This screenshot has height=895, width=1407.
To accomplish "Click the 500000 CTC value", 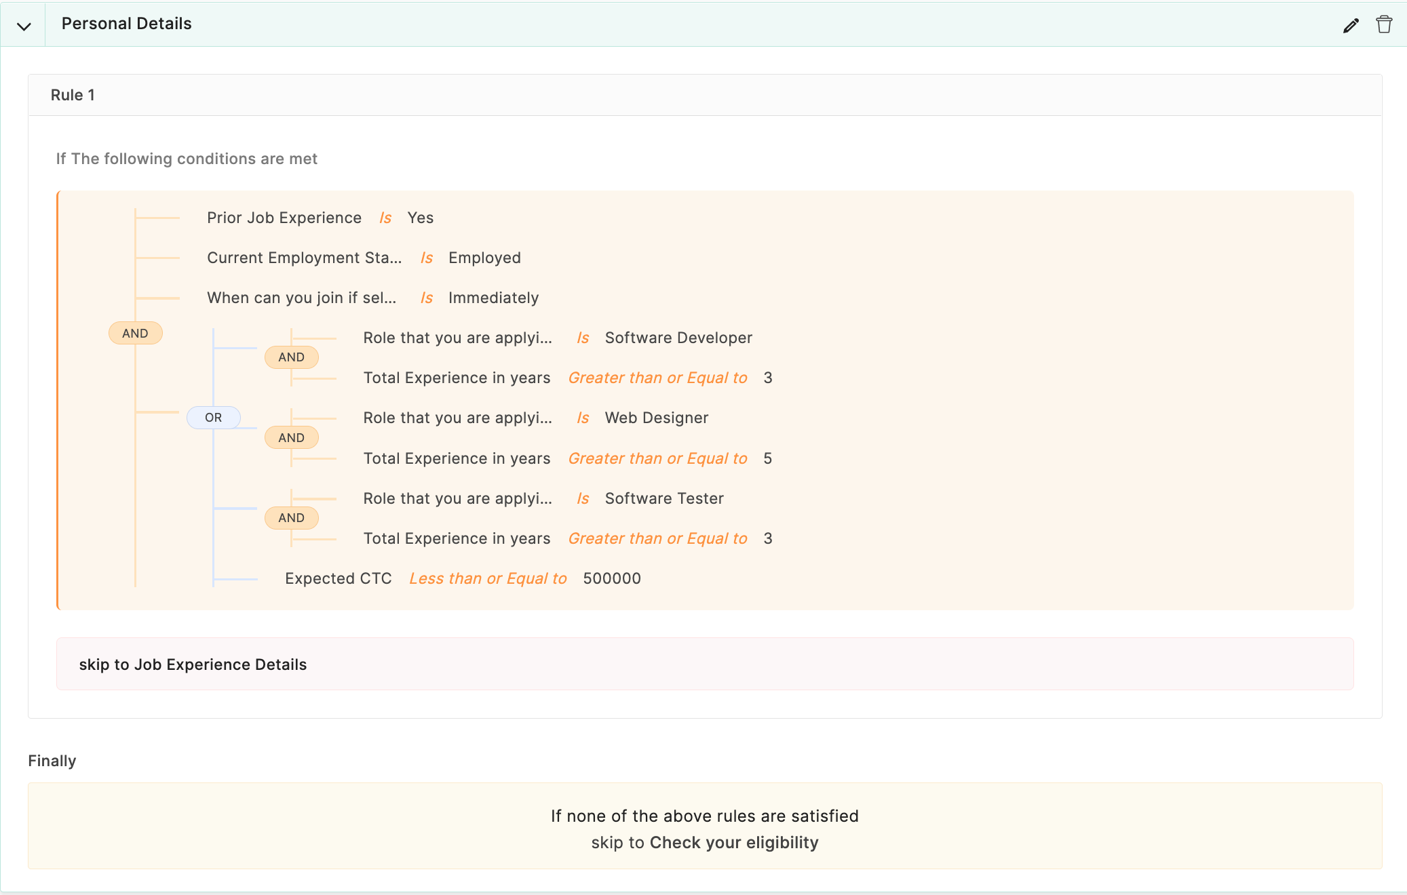I will 612,578.
